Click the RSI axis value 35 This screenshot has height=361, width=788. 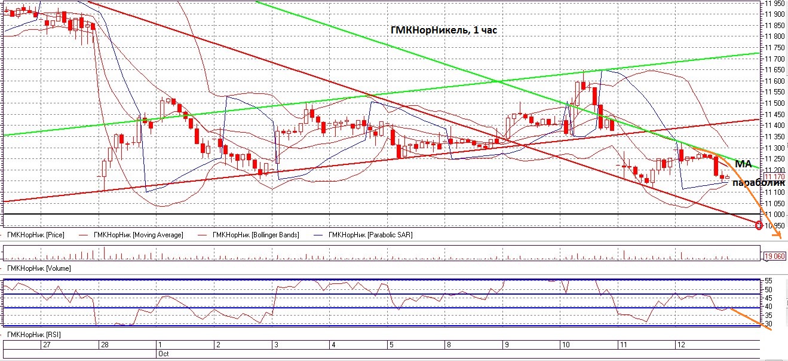[770, 315]
